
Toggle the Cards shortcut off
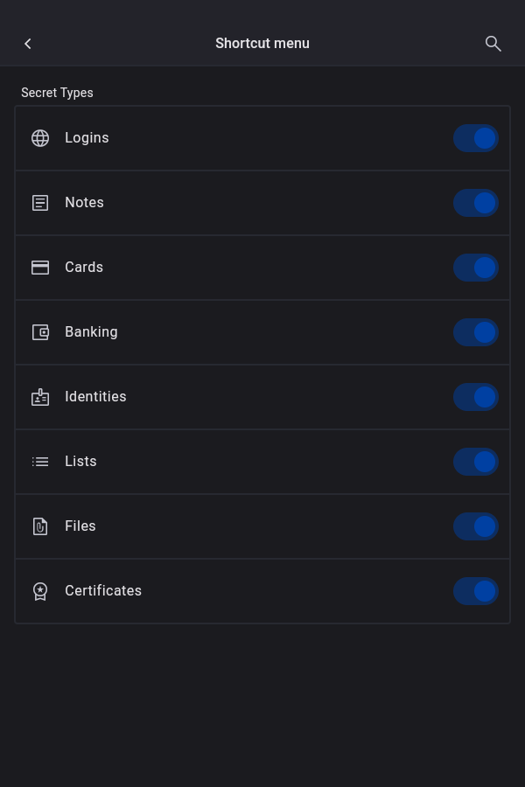coord(475,268)
